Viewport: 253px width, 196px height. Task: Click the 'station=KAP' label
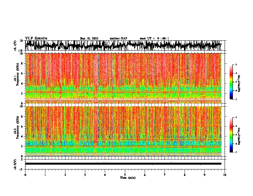tap(119, 38)
